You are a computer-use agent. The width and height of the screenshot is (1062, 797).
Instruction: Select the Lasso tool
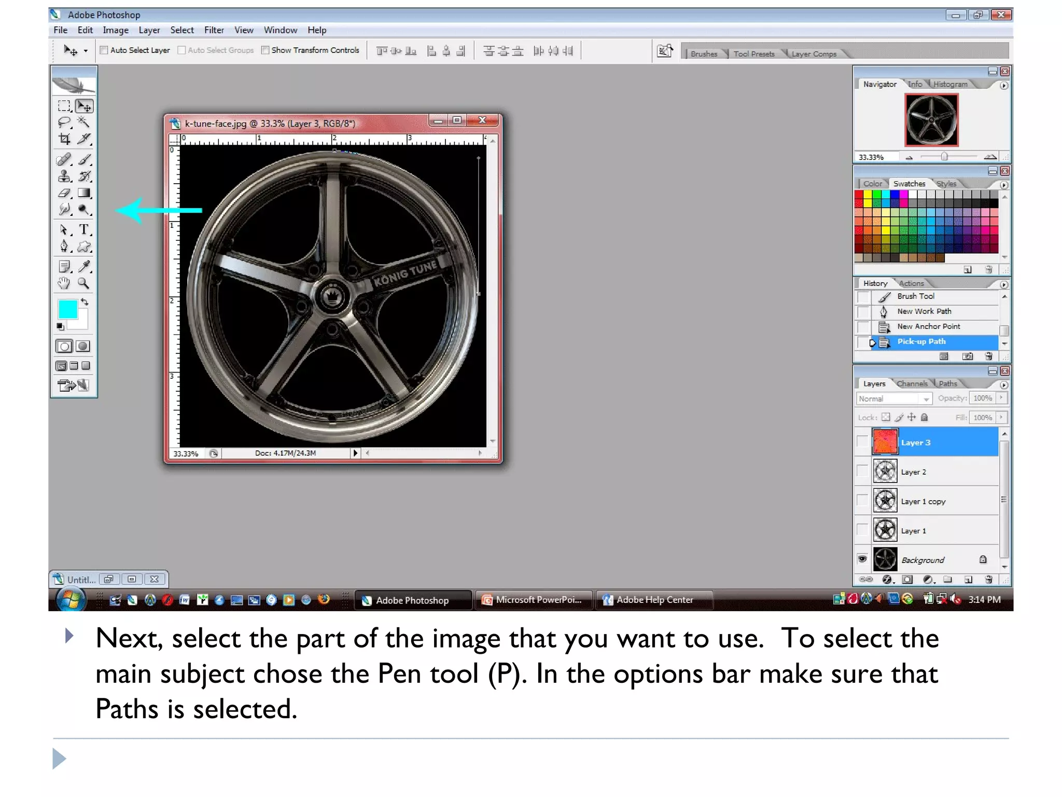64,122
